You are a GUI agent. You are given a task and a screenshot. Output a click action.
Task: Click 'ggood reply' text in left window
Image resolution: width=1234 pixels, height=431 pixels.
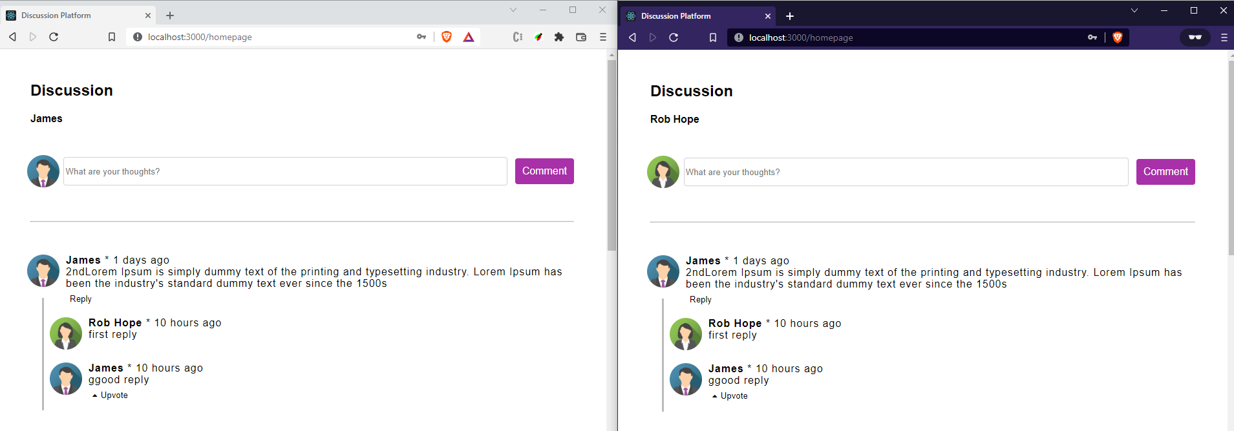click(x=119, y=380)
